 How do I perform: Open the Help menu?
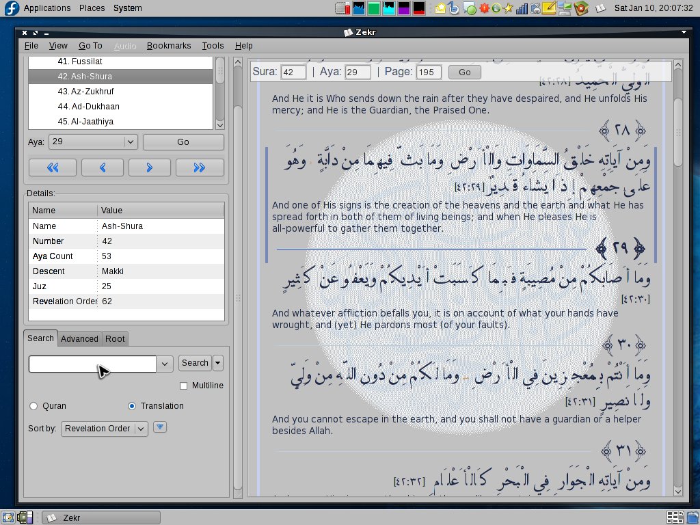(x=244, y=46)
